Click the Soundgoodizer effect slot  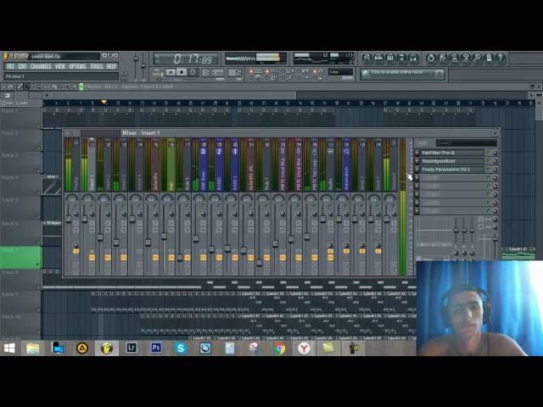(x=452, y=161)
